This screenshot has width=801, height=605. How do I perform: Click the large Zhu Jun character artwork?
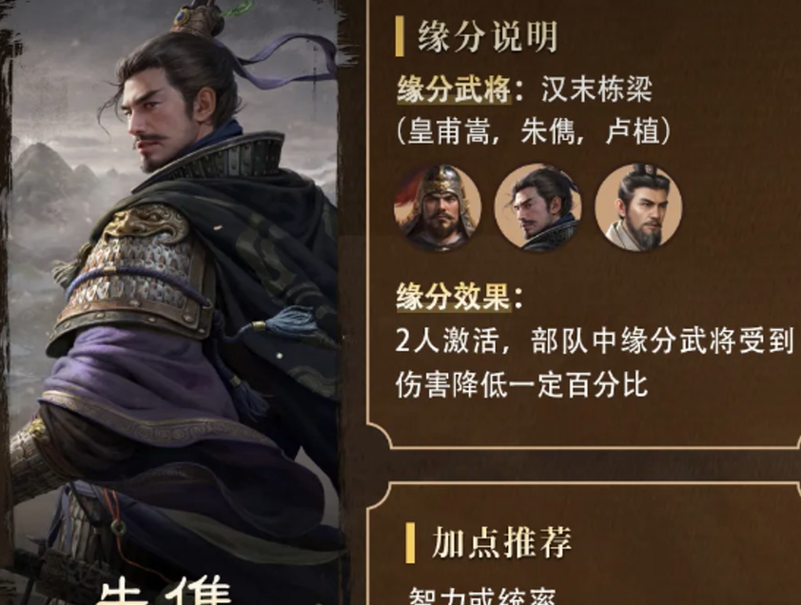(174, 286)
